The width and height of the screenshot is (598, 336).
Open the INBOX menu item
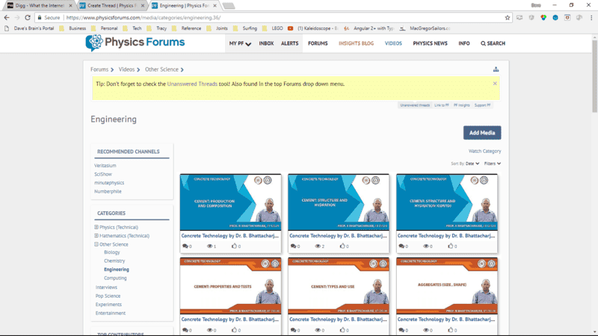point(266,43)
